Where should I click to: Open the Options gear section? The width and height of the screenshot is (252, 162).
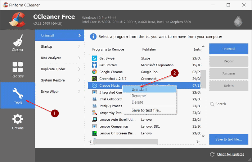[18, 121]
